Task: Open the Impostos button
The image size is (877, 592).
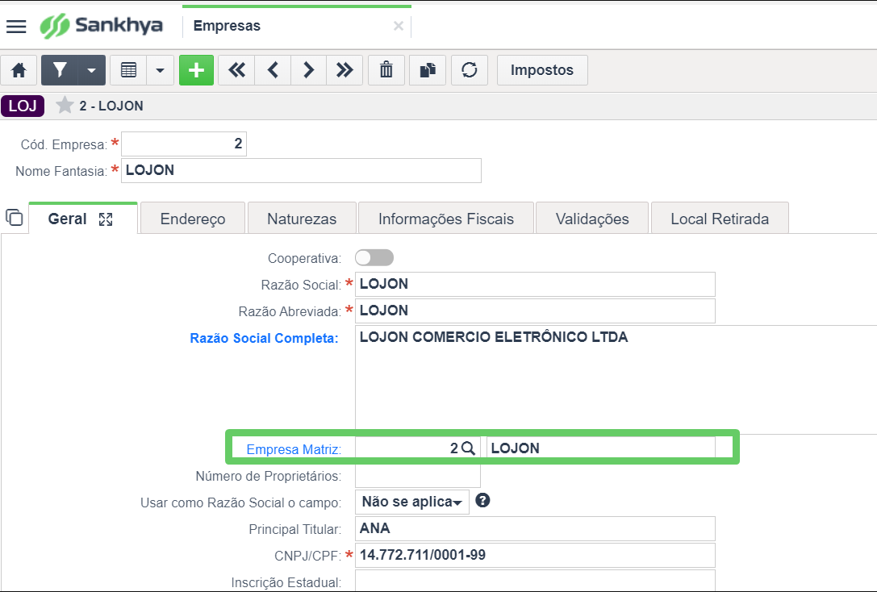Action: [542, 70]
